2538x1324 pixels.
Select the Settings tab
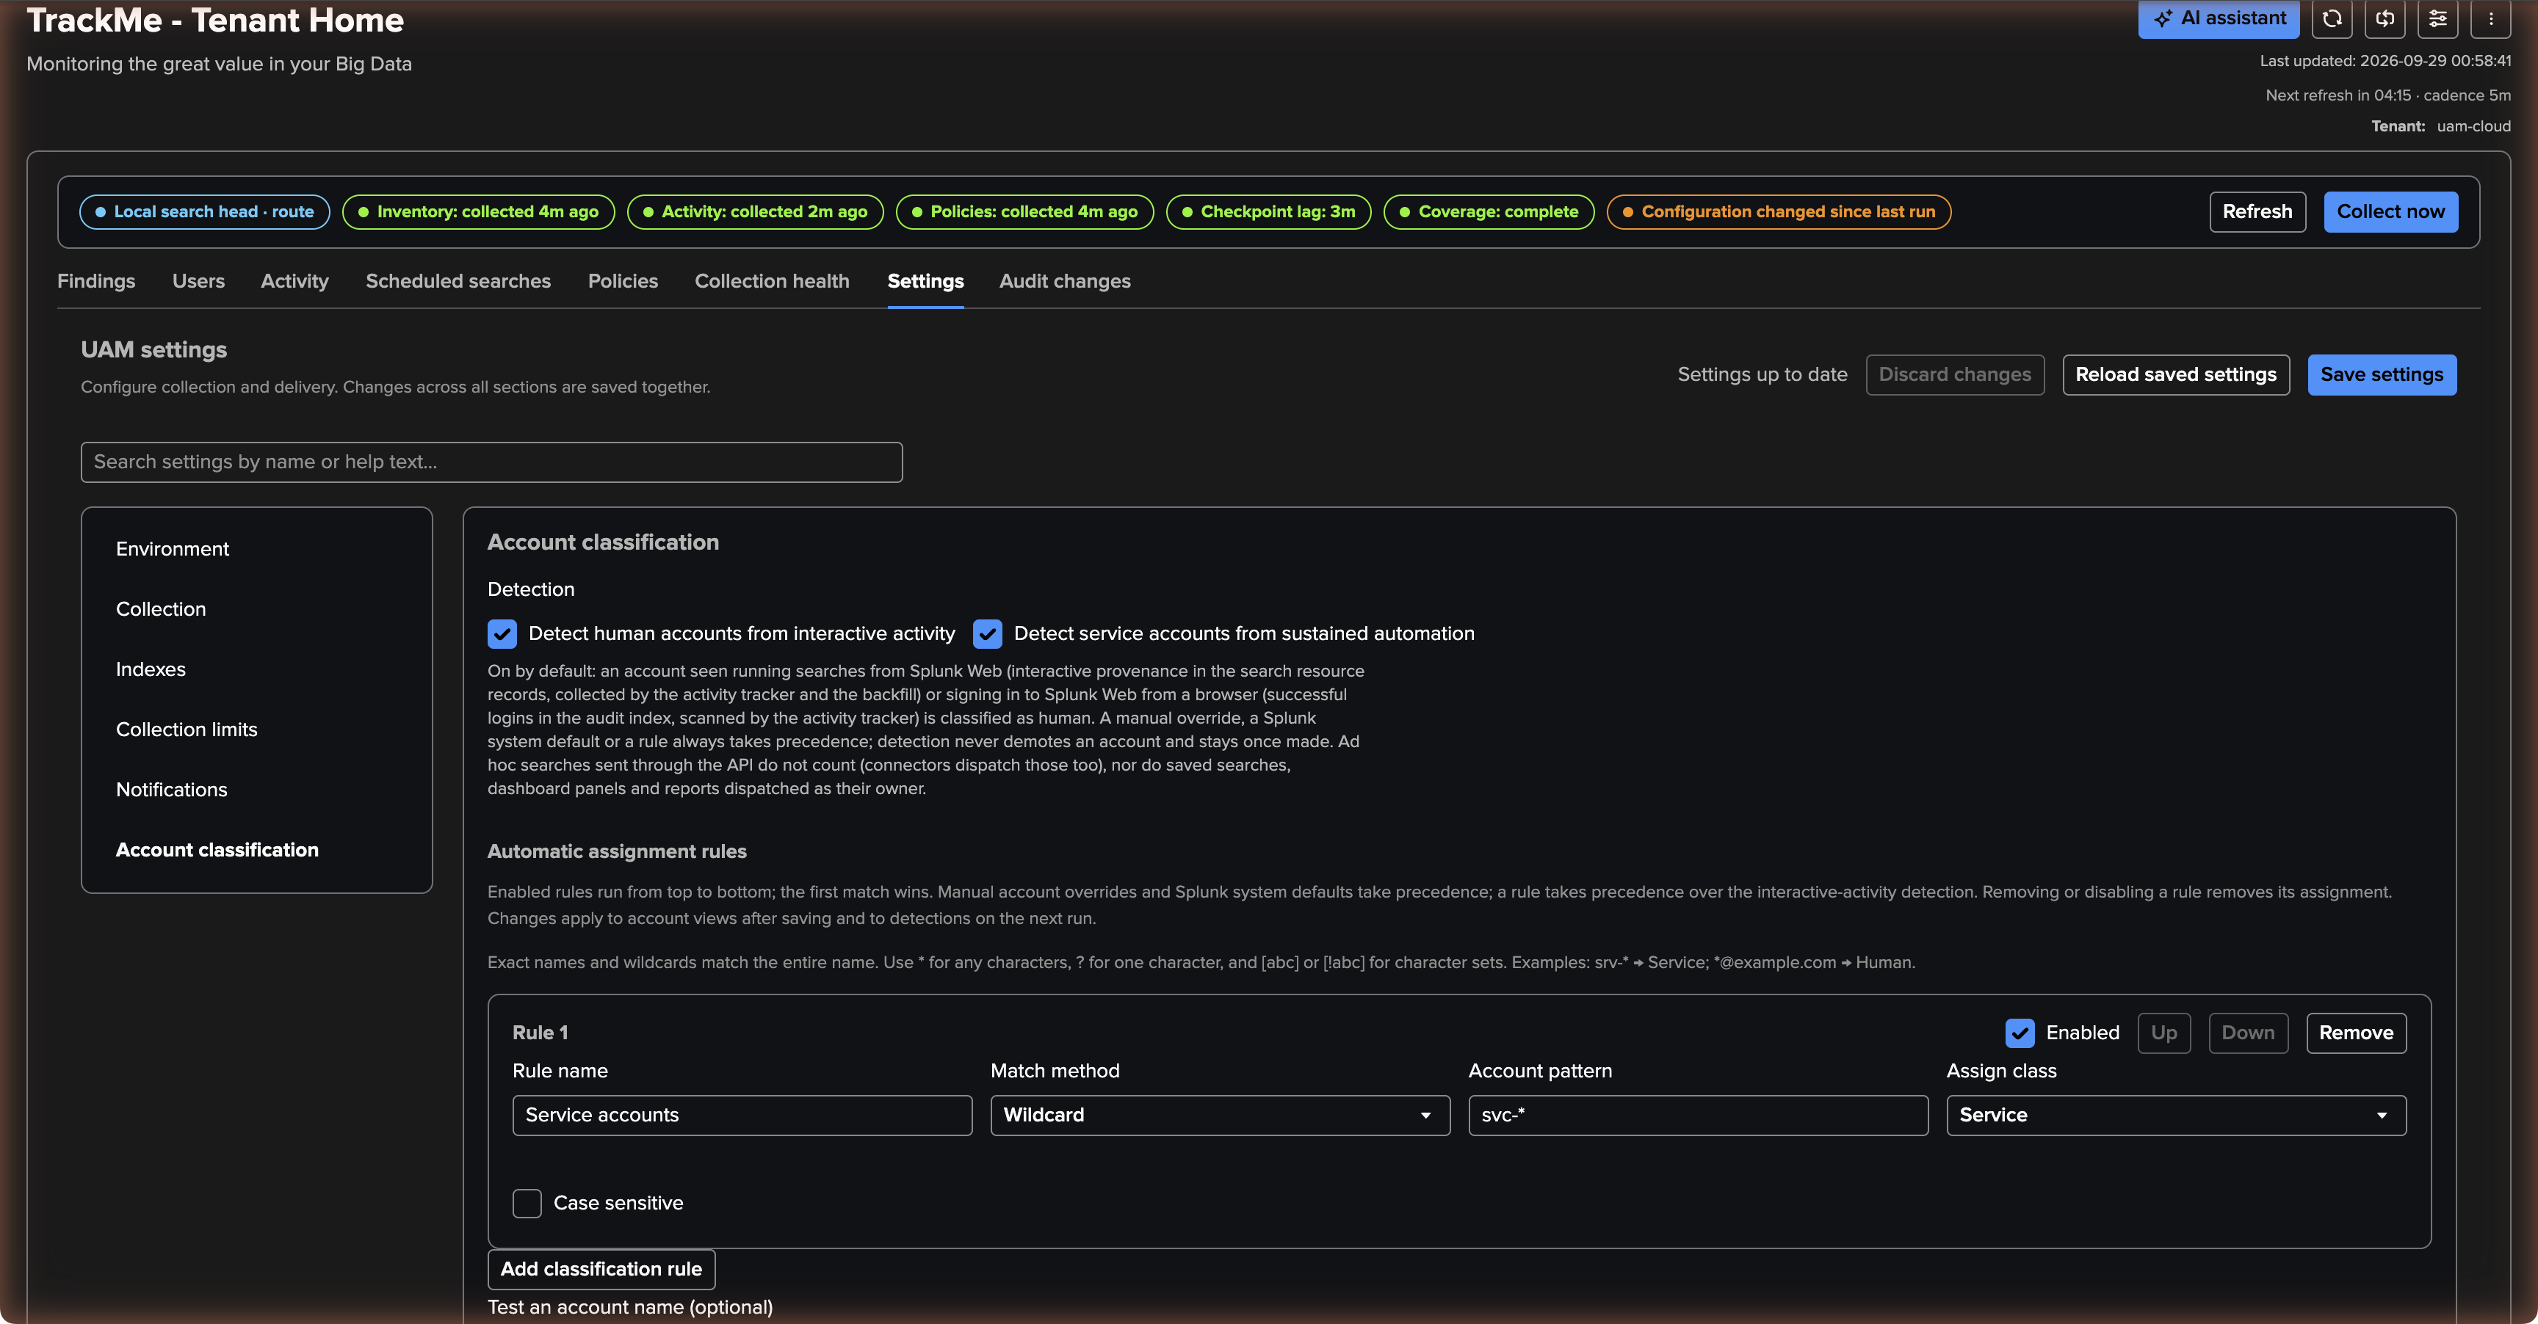click(925, 282)
